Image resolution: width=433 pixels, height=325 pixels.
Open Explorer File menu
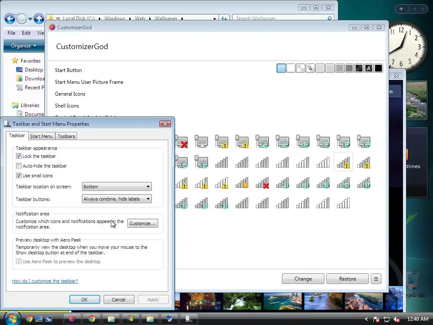tap(11, 33)
